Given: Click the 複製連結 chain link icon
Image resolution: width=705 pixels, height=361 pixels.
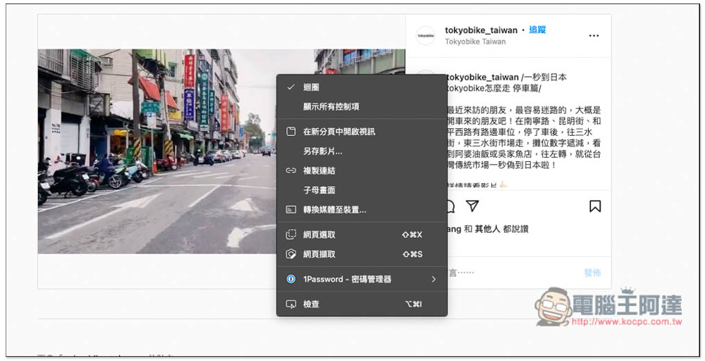Looking at the screenshot, I should tap(290, 170).
